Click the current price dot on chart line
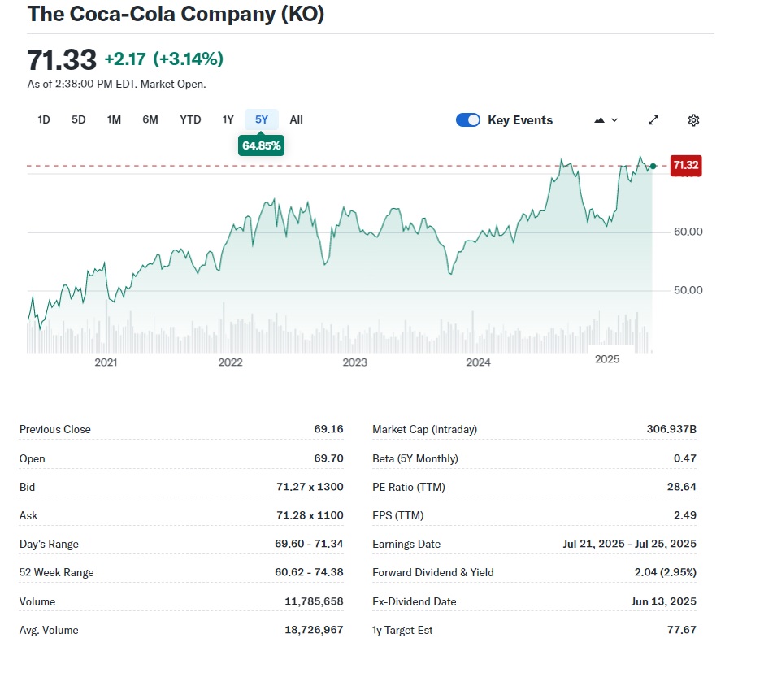 [x=653, y=166]
